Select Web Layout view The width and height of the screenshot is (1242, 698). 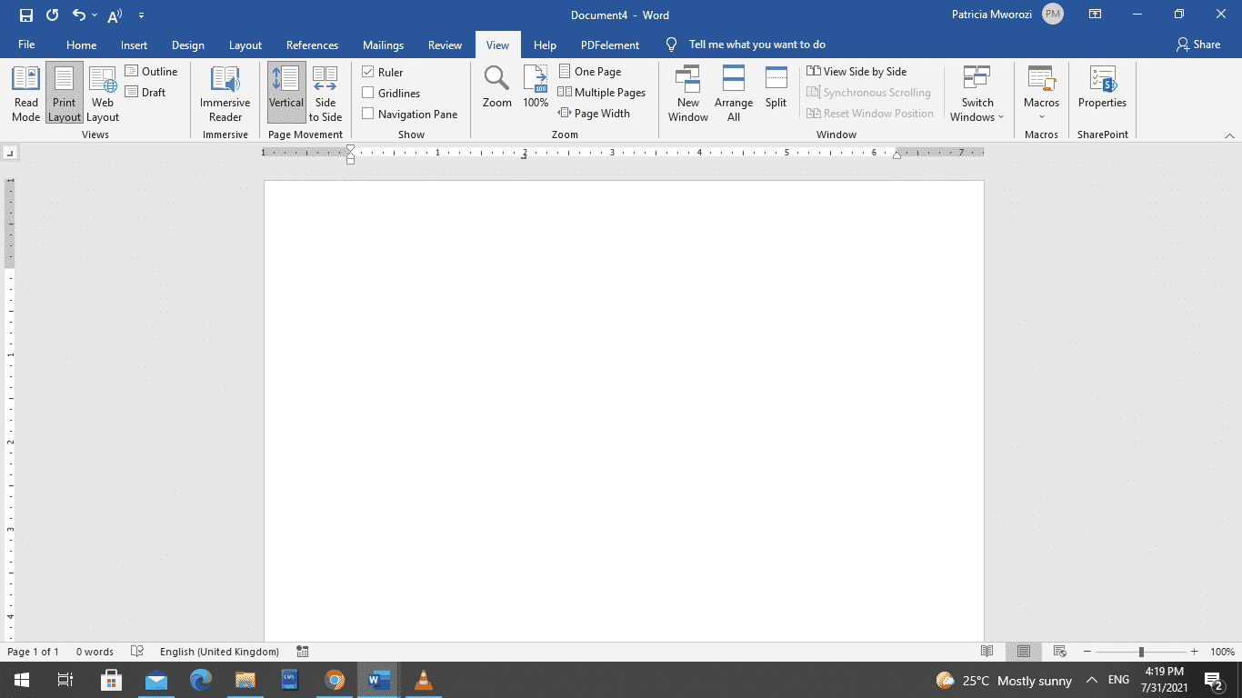pos(102,92)
